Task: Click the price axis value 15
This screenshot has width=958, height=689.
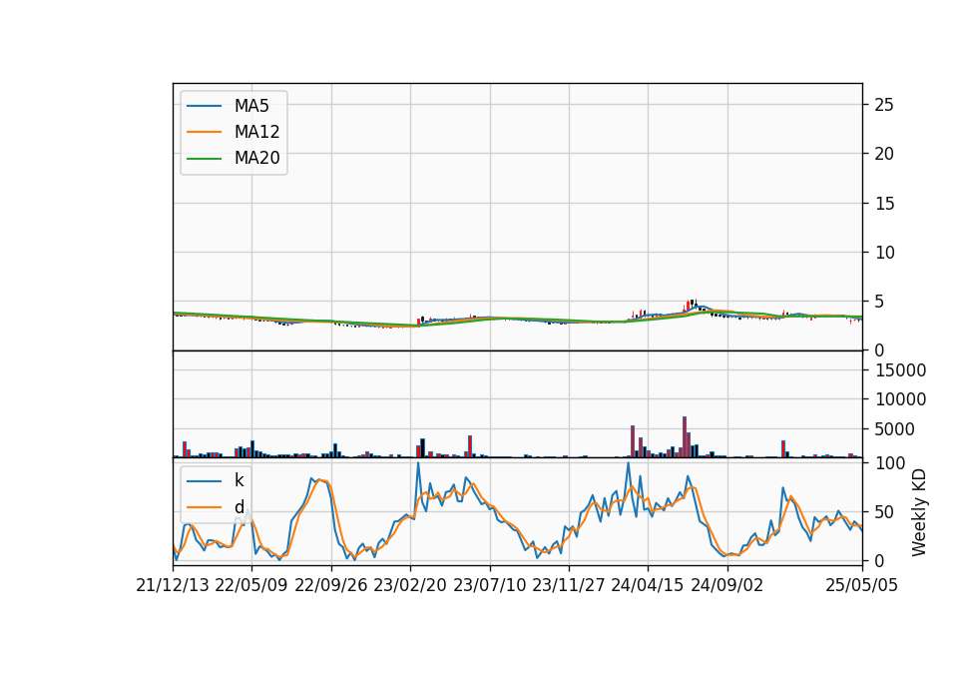Action: pyautogui.click(x=884, y=204)
